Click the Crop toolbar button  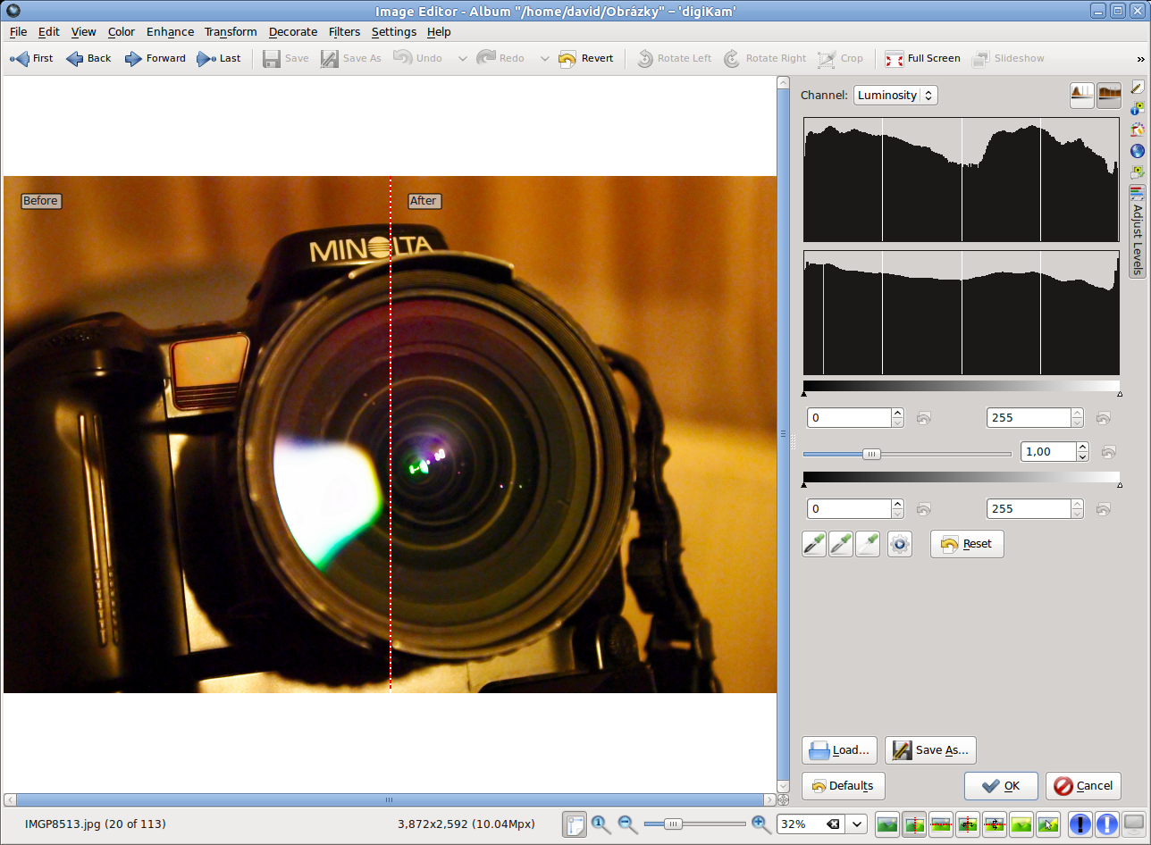pyautogui.click(x=840, y=58)
